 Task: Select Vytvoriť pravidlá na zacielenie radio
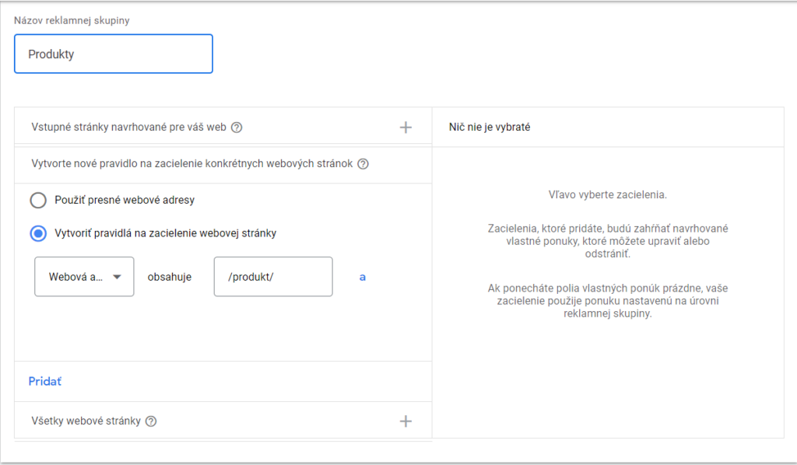(x=38, y=233)
